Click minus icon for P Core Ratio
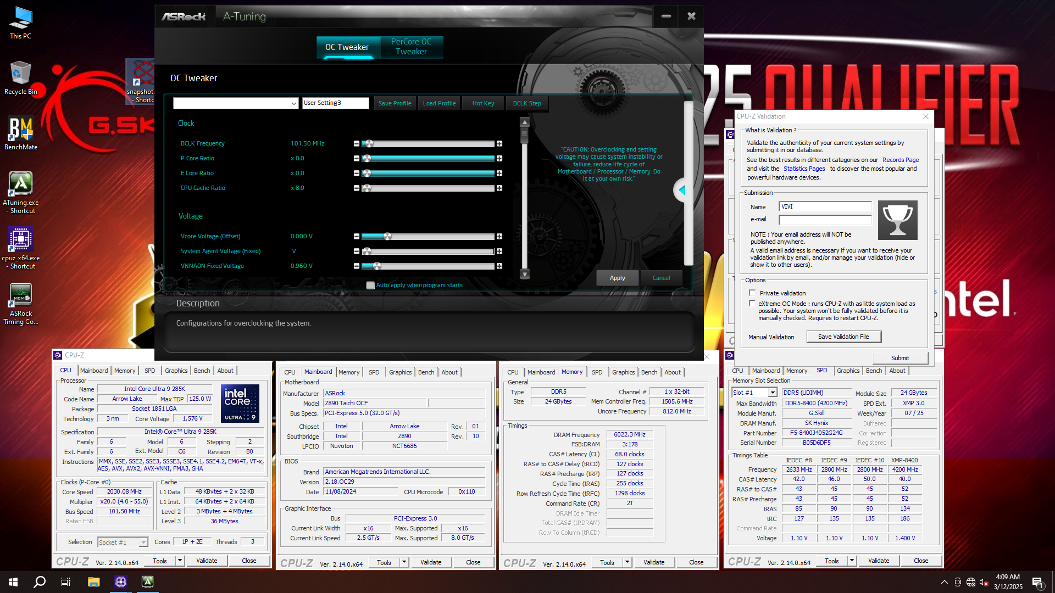1055x593 pixels. [x=357, y=159]
